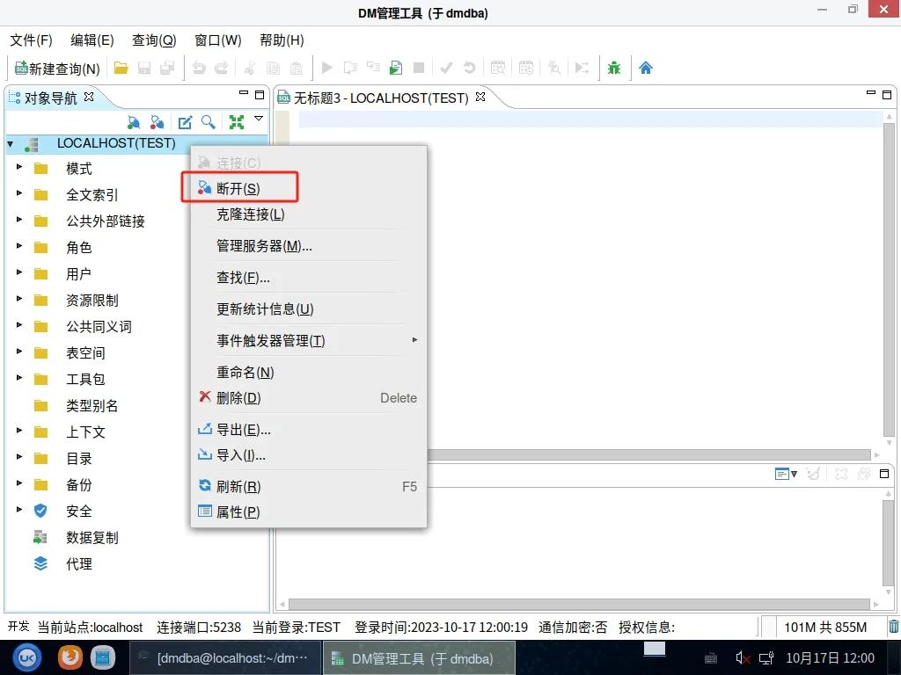Click the green bug debug icon
901x675 pixels.
pyautogui.click(x=614, y=68)
